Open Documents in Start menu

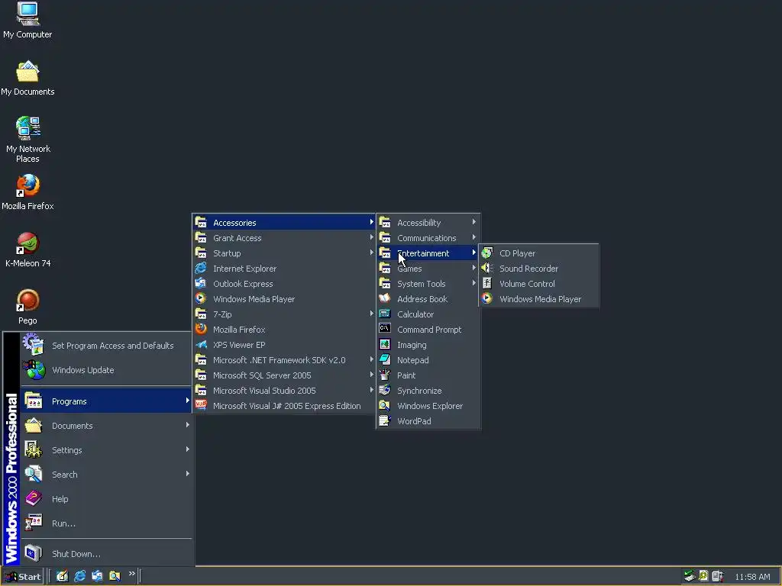(x=106, y=426)
